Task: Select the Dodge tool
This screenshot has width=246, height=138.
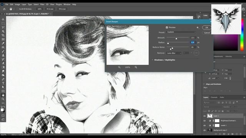Action: pyautogui.click(x=3, y=75)
